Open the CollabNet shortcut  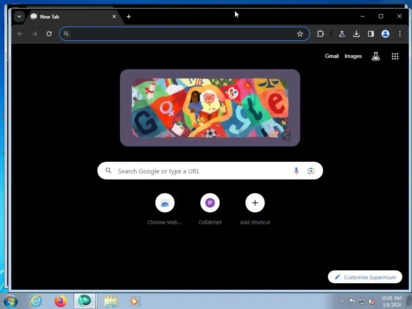tap(210, 209)
